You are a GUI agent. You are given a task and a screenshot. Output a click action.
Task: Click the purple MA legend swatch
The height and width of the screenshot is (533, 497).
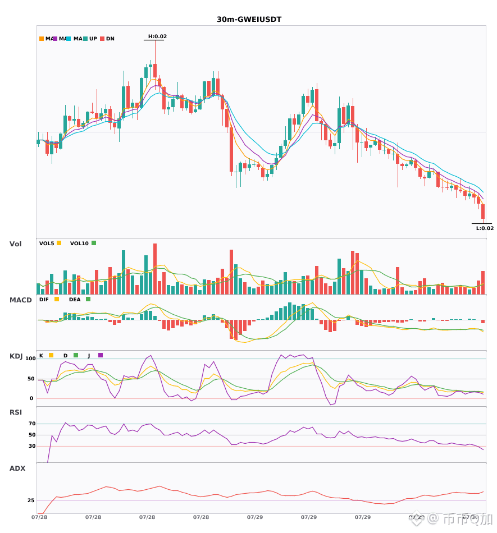coord(55,39)
